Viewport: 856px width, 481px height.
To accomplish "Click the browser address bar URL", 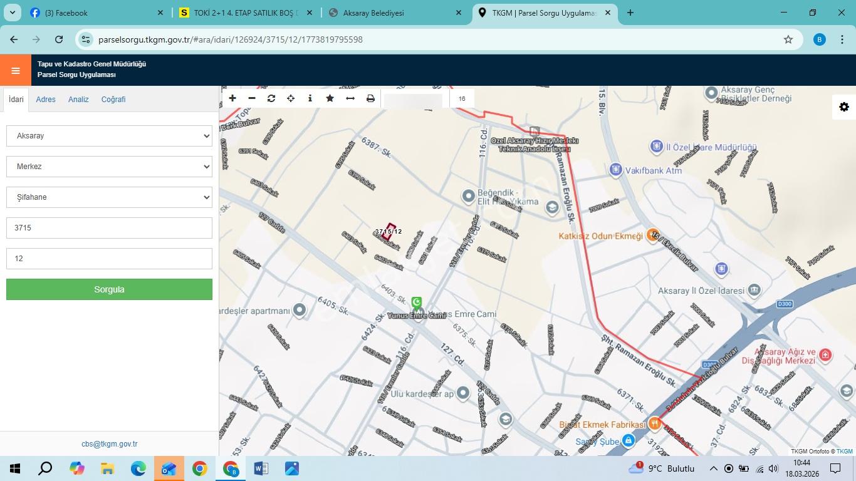I will (x=230, y=39).
